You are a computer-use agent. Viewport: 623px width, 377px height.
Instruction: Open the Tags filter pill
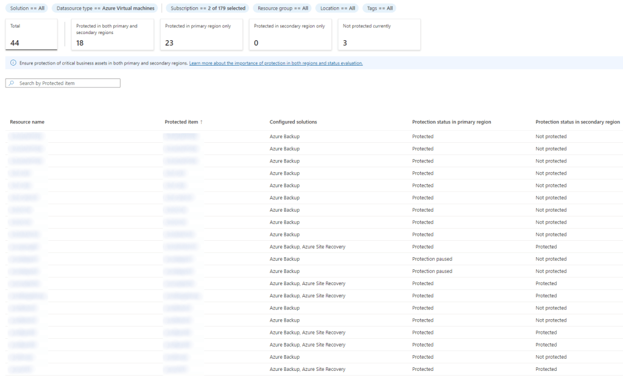click(x=380, y=8)
